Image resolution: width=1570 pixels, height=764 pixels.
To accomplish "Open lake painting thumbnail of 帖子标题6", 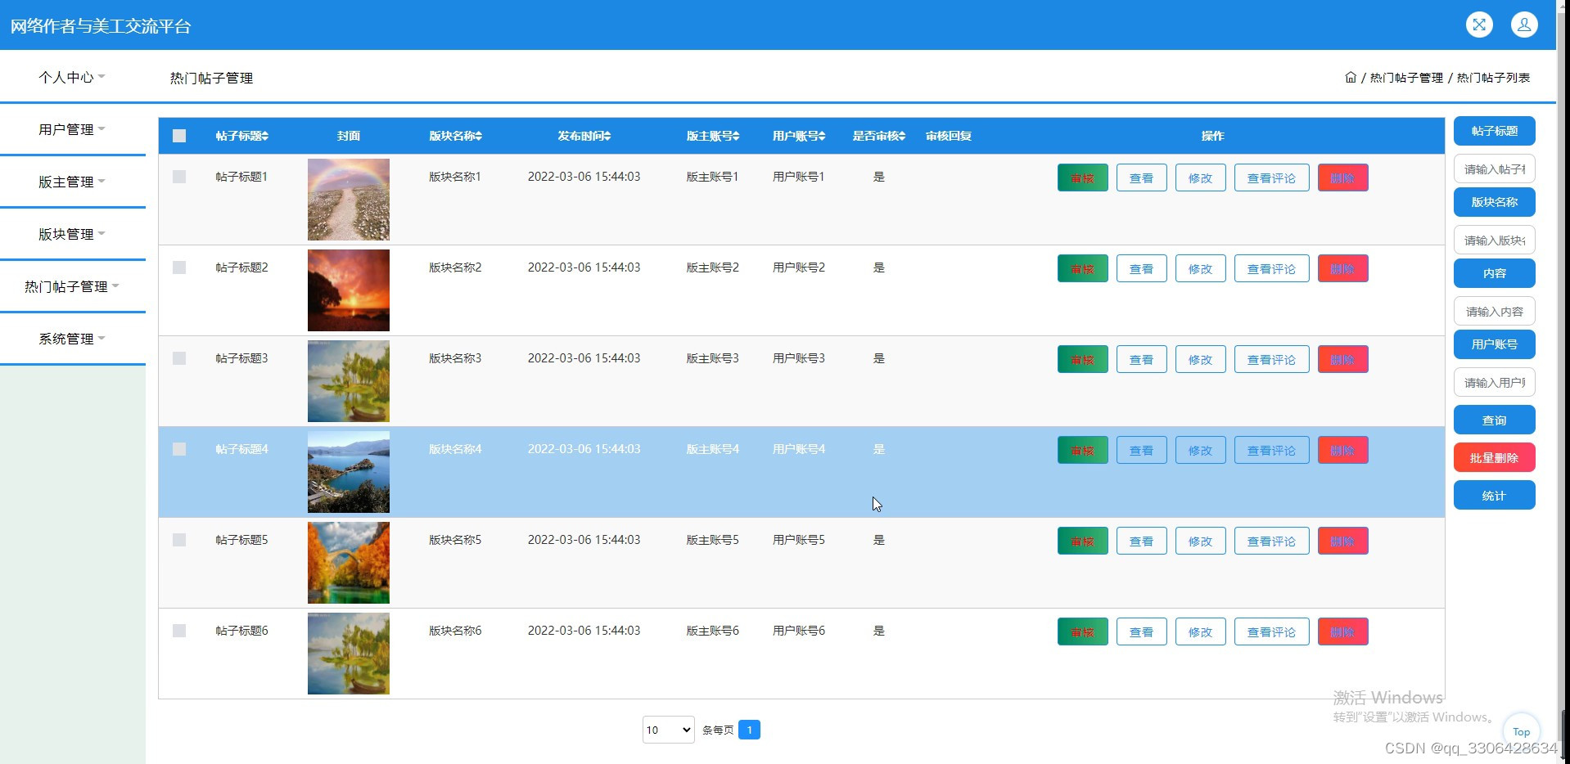I will coord(349,654).
